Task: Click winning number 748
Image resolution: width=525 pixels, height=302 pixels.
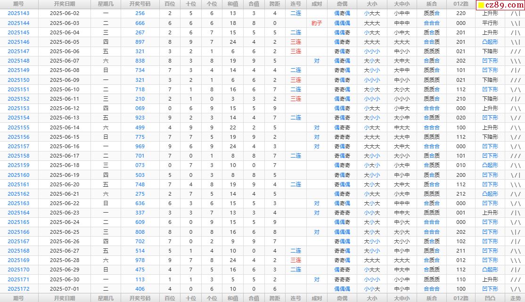Action: point(140,184)
